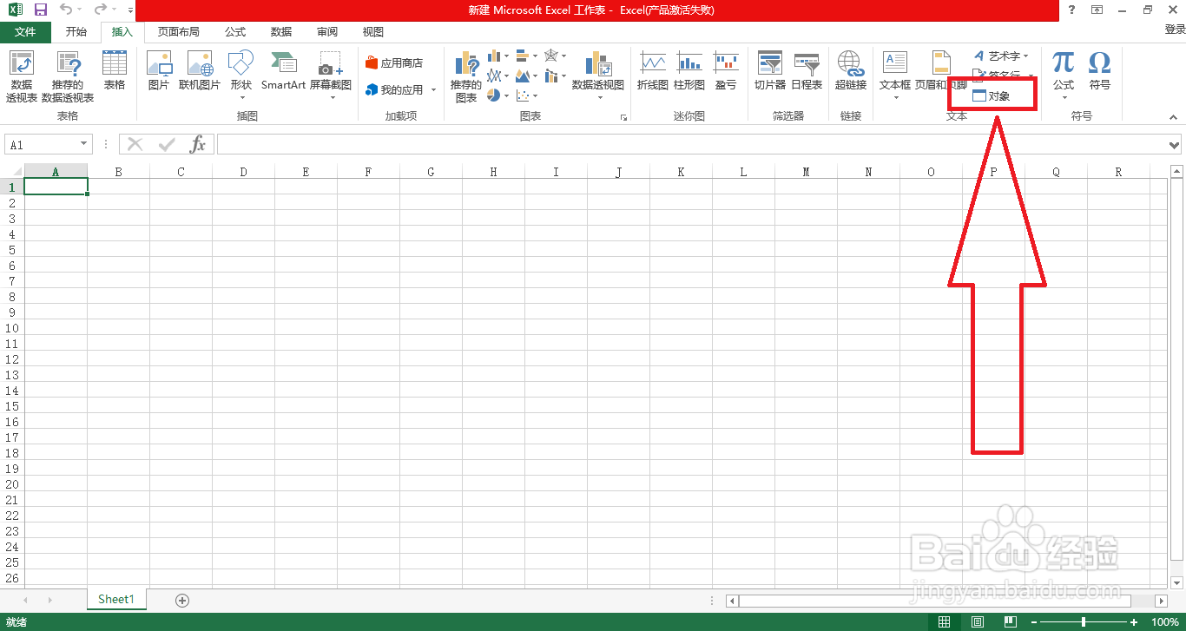Viewport: 1186px width, 631px height.
Task: Insert a Picture (图片)
Action: [159, 71]
